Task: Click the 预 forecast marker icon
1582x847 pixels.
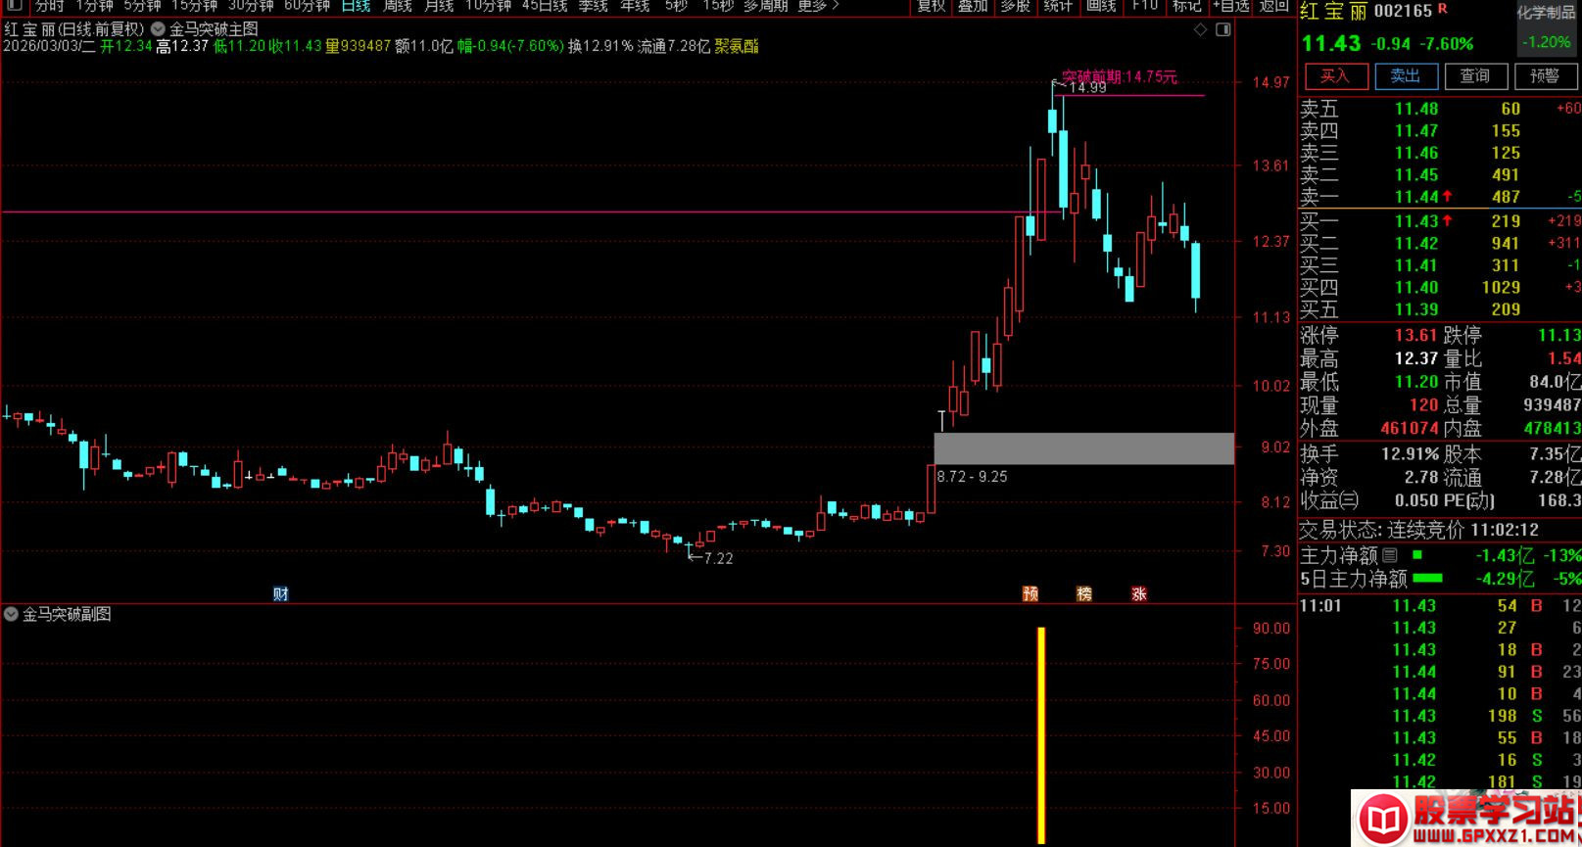Action: tap(1031, 593)
